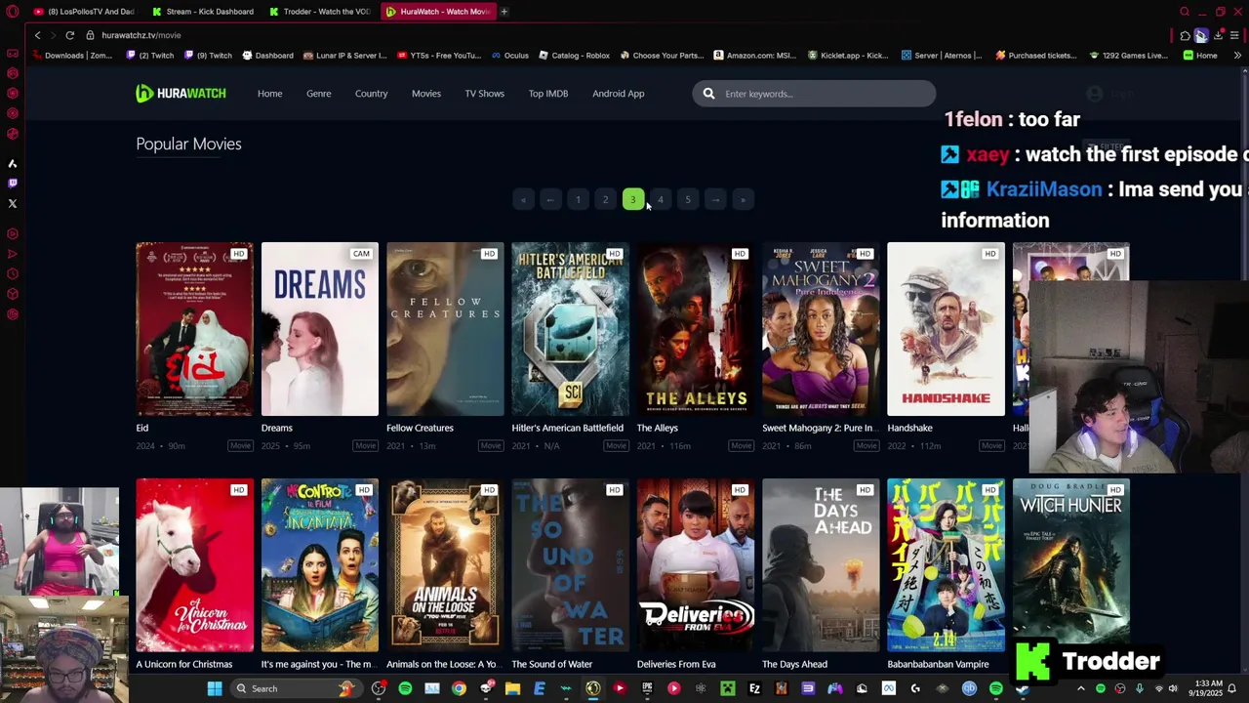This screenshot has width=1249, height=703.
Task: Go to page 4 in pagination
Action: [x=661, y=199]
